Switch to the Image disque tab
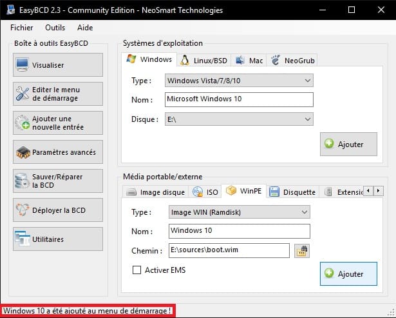 coord(156,192)
